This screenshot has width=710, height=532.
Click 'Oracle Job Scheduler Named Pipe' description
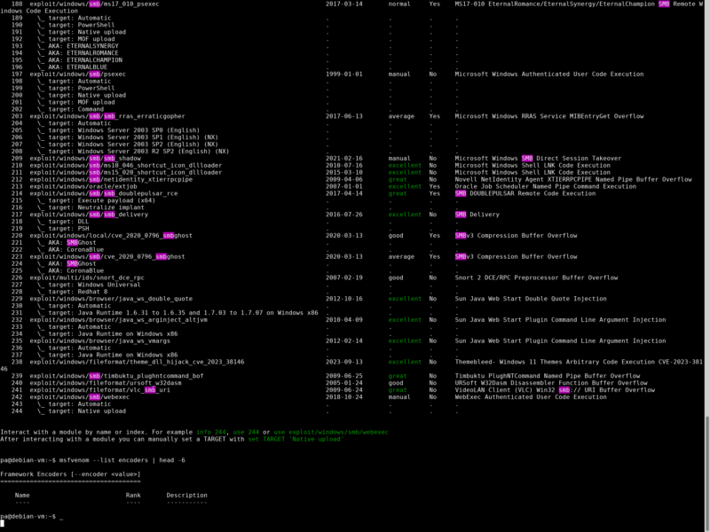[546, 186]
